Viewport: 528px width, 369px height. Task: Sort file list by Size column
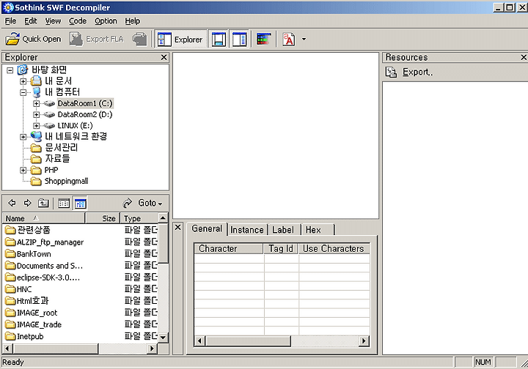pos(103,218)
